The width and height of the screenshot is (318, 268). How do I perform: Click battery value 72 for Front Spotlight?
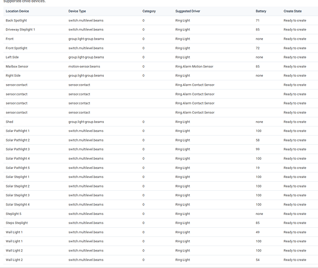point(258,48)
